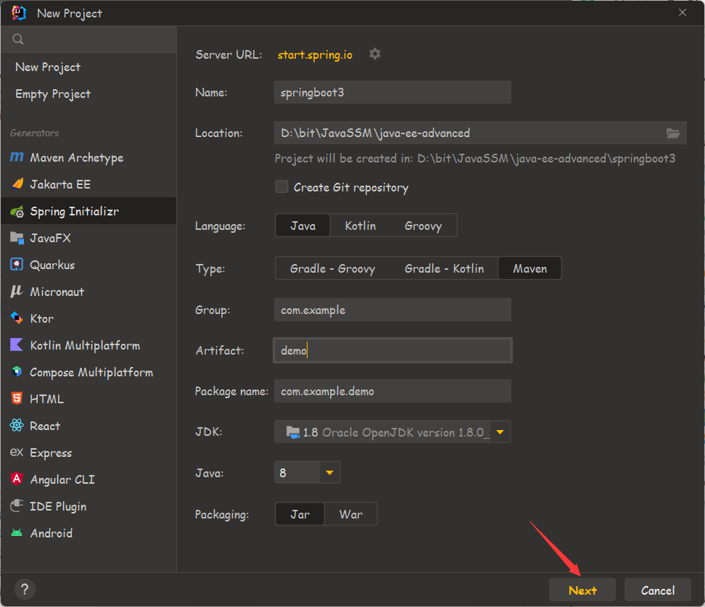The height and width of the screenshot is (607, 705).
Task: Open help with the question mark button
Action: pos(25,589)
